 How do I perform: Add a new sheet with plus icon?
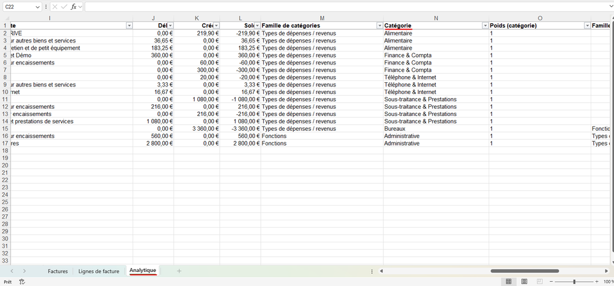(x=179, y=271)
